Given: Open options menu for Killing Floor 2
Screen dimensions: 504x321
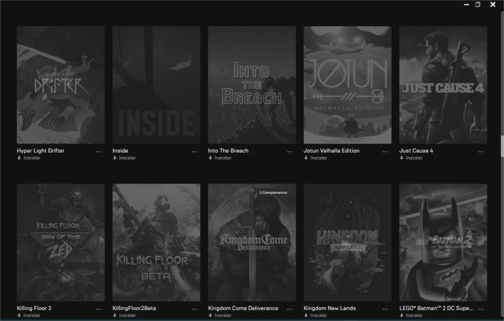Looking at the screenshot, I should (99, 309).
